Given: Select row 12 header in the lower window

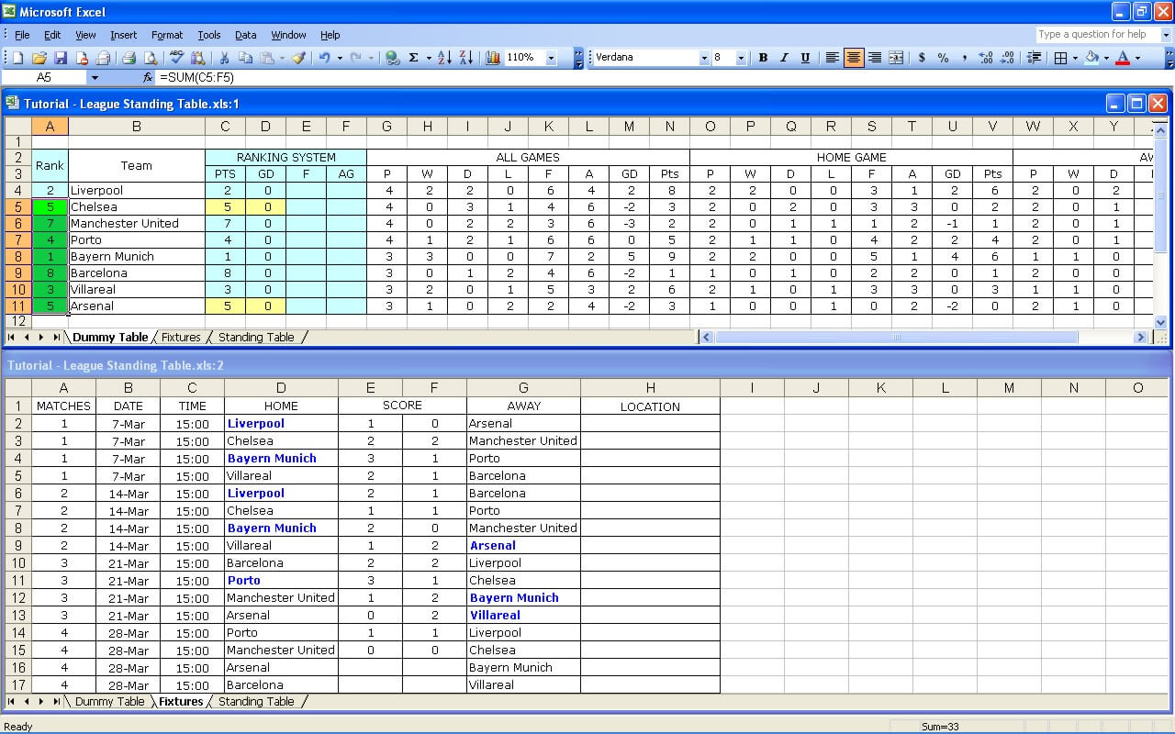Looking at the screenshot, I should click(18, 598).
